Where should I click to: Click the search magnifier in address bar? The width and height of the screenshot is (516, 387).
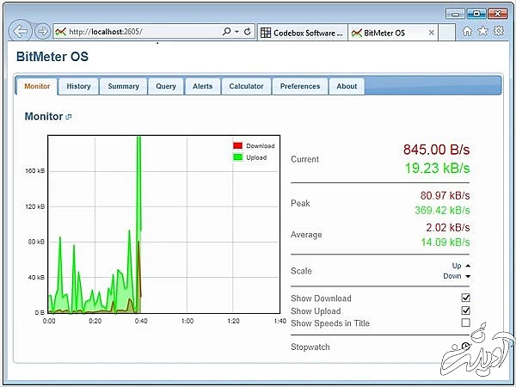pyautogui.click(x=226, y=31)
